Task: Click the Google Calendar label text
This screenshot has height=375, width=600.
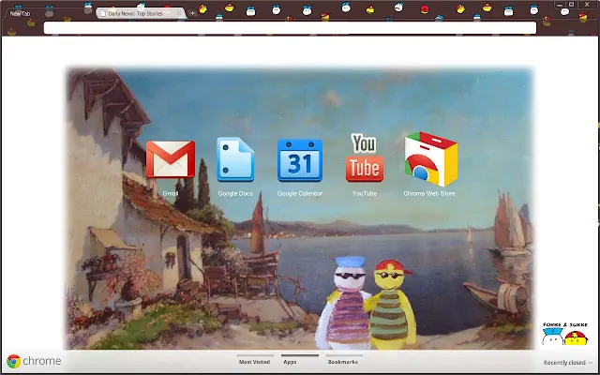Action: click(300, 193)
